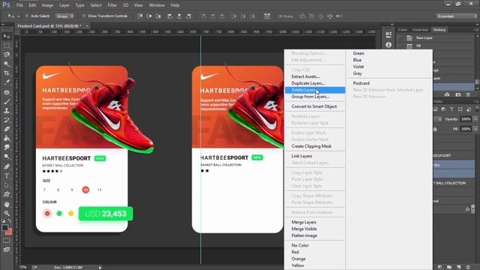This screenshot has height=270, width=480.
Task: Click the zoom percentage field in status bar
Action: click(23, 268)
